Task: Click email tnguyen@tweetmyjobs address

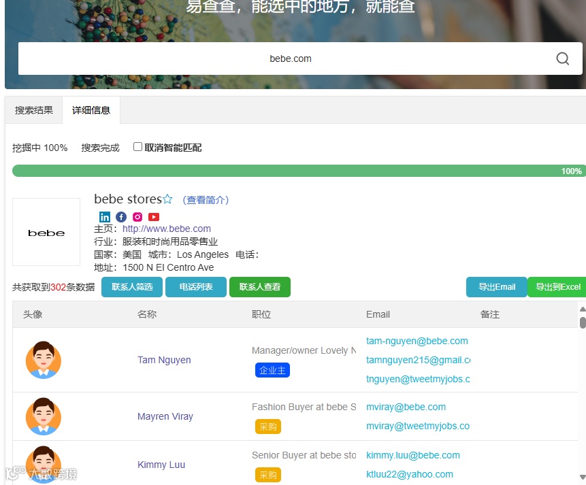Action: click(x=418, y=379)
